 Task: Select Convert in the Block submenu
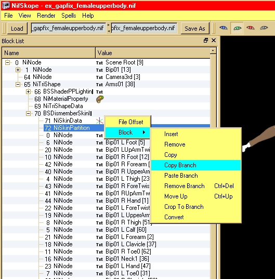click(196, 217)
